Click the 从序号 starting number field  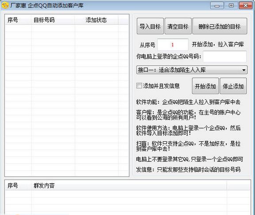(x=173, y=45)
